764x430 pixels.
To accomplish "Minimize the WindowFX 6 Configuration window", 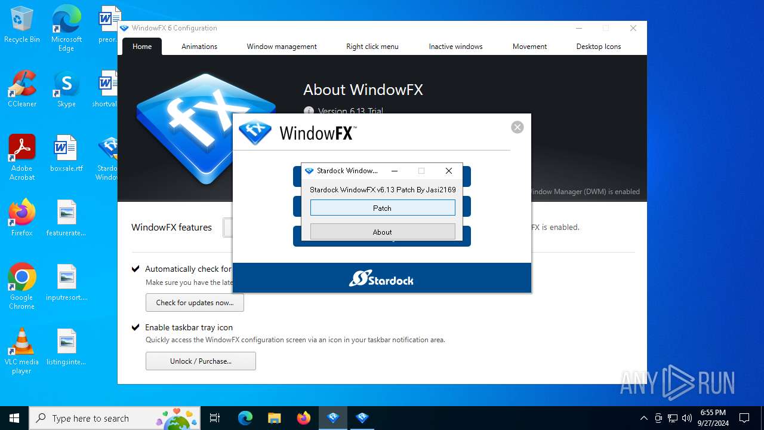I will [x=579, y=28].
